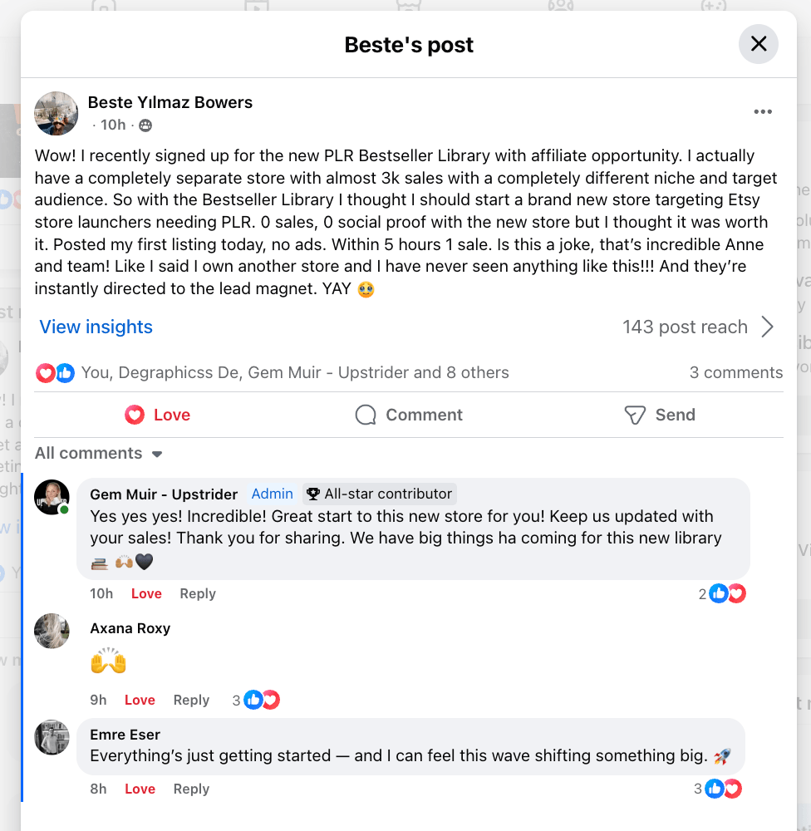Click the All-star contributor badge
811x831 pixels.
tap(380, 494)
